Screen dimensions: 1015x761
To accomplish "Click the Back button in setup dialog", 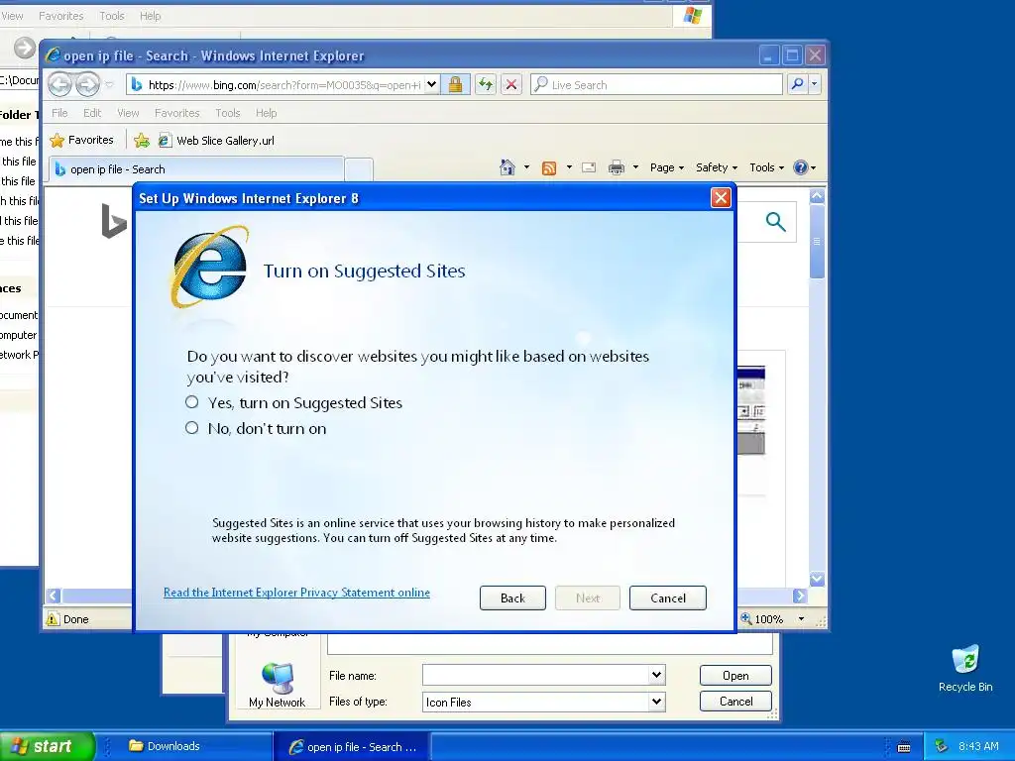I will 512,598.
